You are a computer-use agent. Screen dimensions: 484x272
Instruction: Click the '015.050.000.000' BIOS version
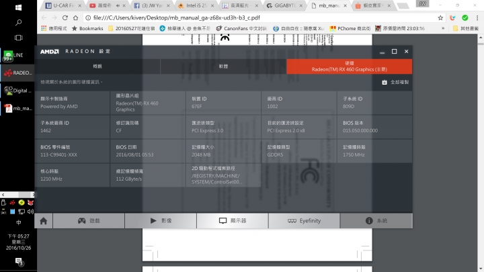[x=360, y=131]
